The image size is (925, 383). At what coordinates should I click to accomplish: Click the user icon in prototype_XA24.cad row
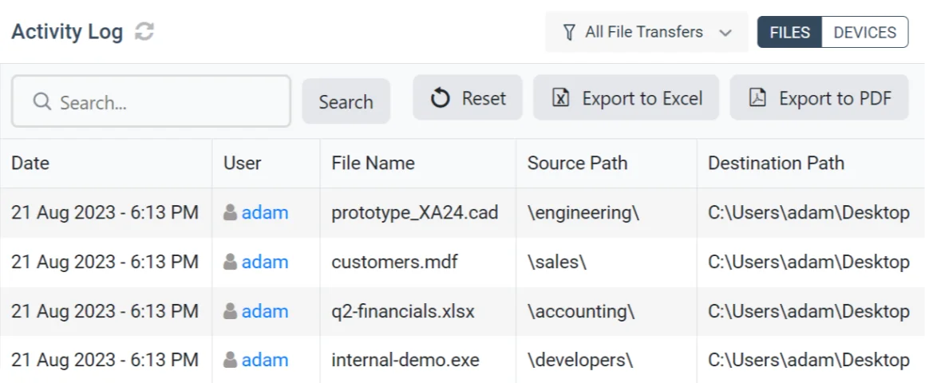coord(231,213)
